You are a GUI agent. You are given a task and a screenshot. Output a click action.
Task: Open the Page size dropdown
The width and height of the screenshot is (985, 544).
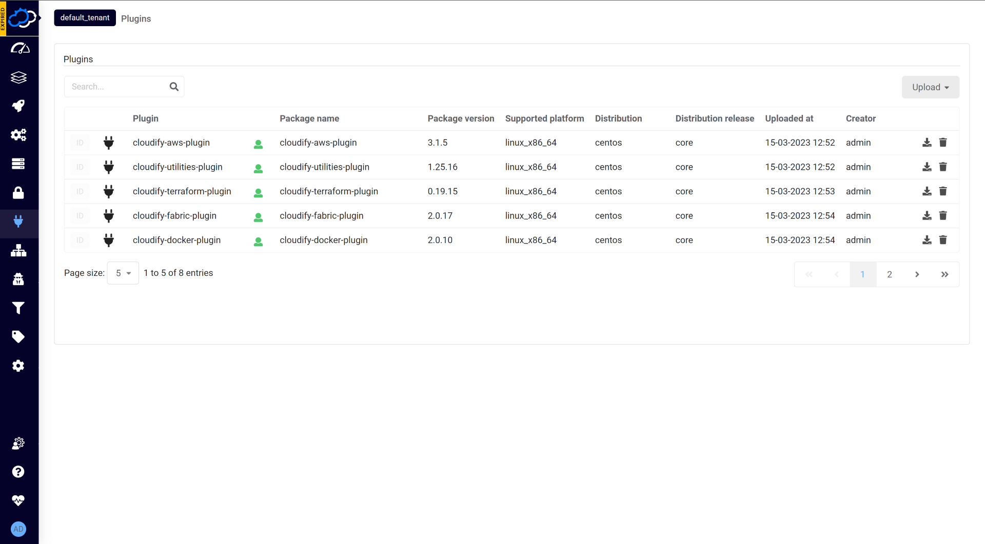(x=123, y=273)
